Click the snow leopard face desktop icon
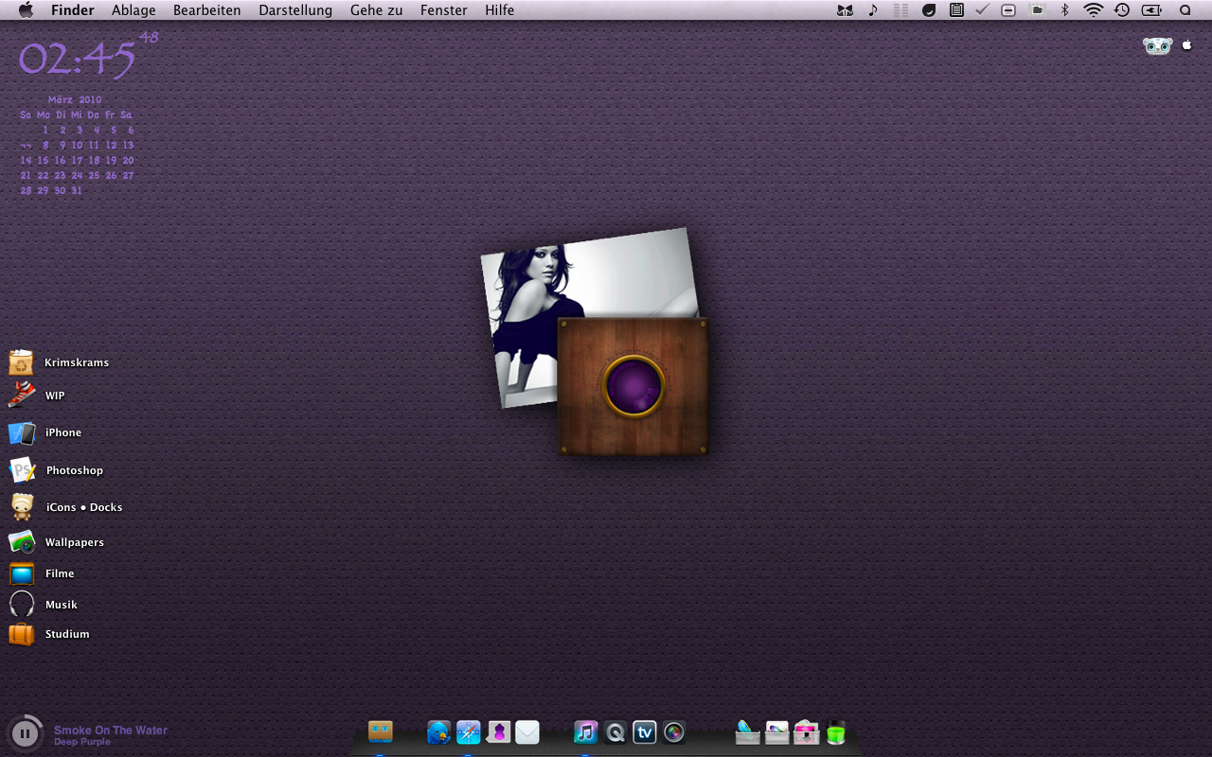 (x=1157, y=46)
